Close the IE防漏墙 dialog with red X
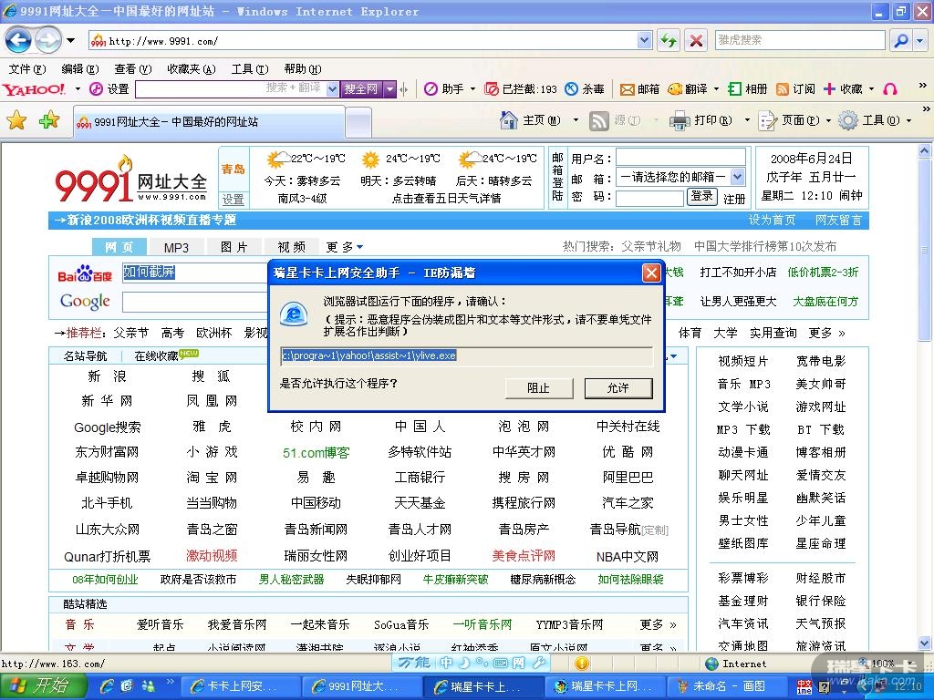The height and width of the screenshot is (700, 934). click(651, 273)
